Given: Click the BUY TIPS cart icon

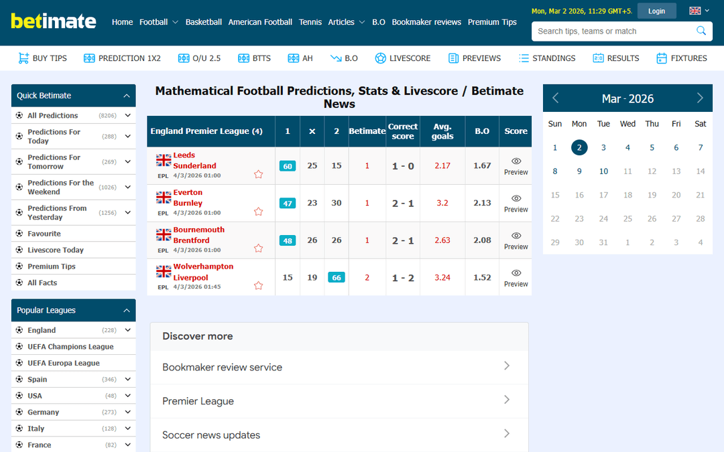Looking at the screenshot, I should pyautogui.click(x=23, y=58).
